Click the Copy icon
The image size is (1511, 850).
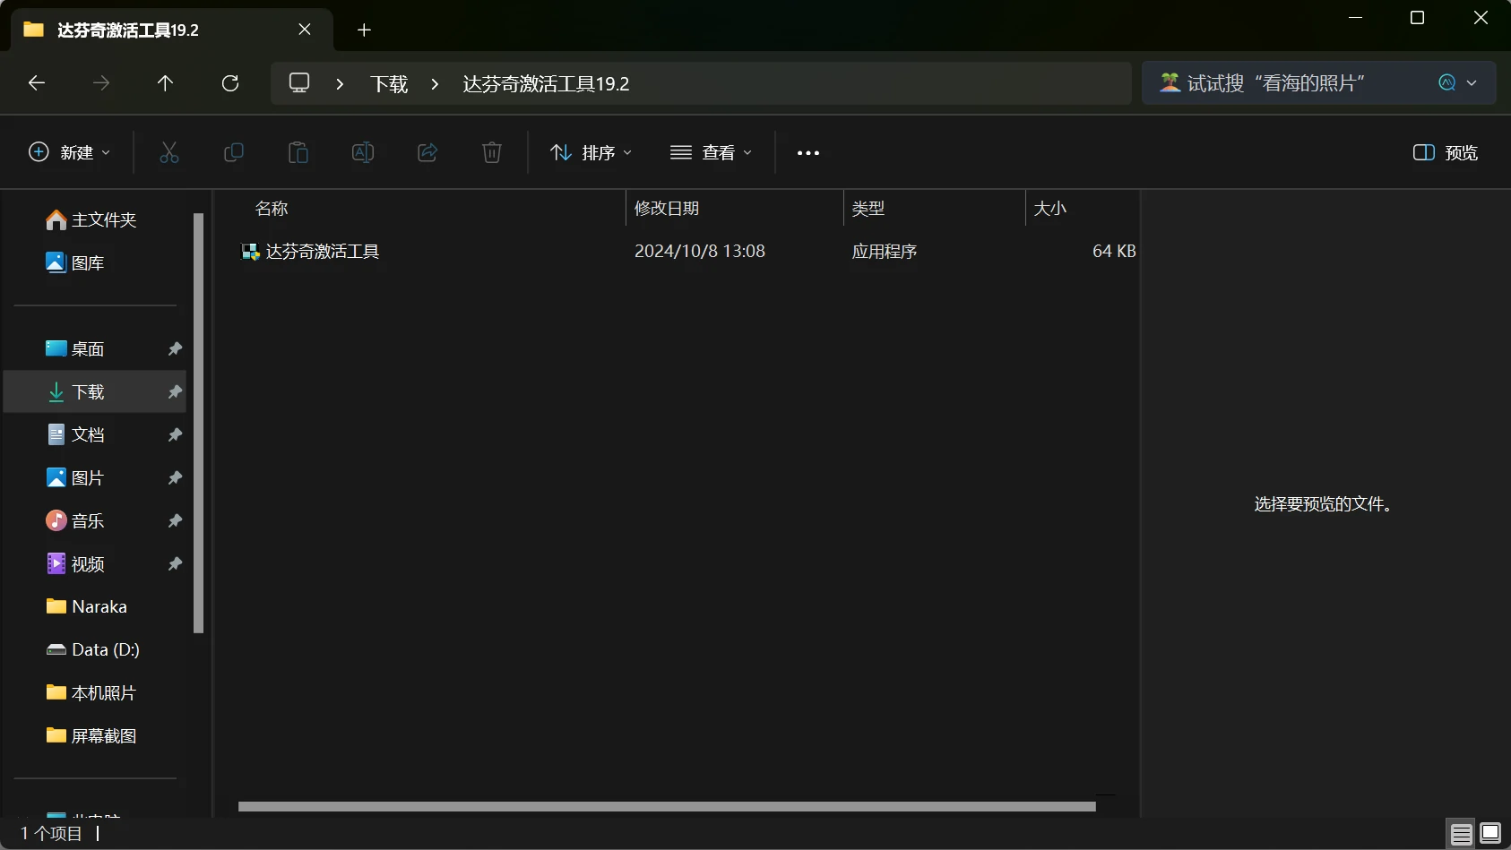click(234, 152)
